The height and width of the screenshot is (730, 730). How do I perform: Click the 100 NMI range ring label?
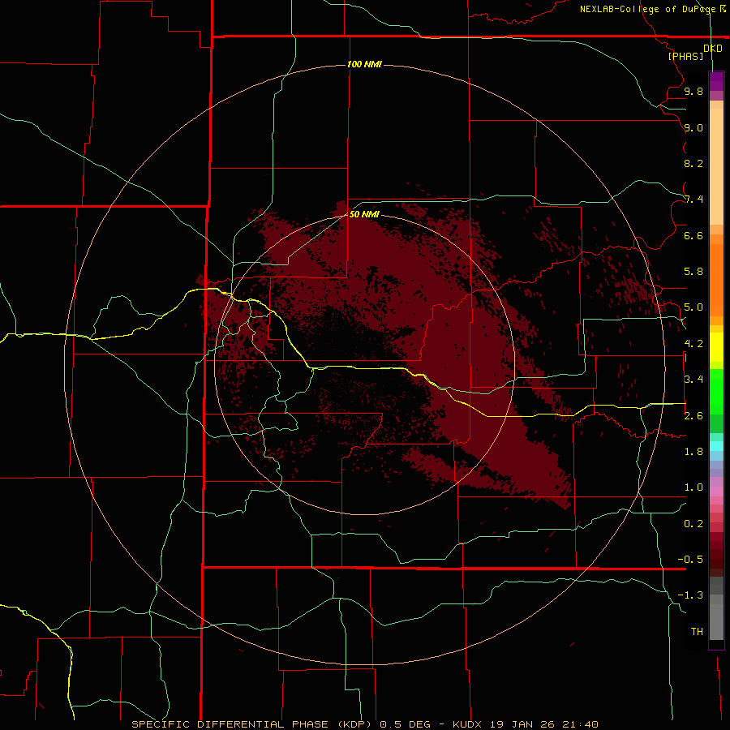point(364,64)
